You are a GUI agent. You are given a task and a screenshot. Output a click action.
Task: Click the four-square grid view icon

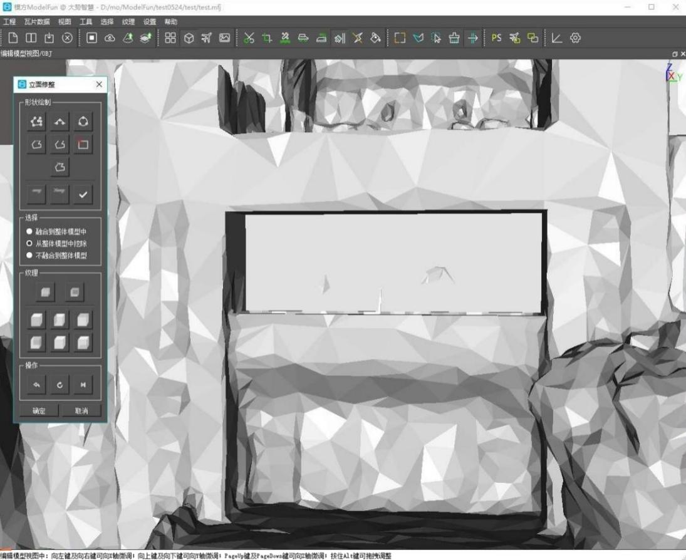coord(170,38)
